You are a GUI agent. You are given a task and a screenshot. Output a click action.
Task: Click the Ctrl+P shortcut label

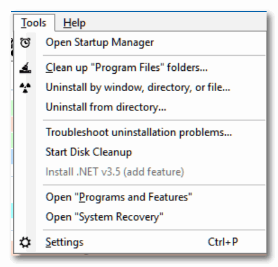[223, 242]
